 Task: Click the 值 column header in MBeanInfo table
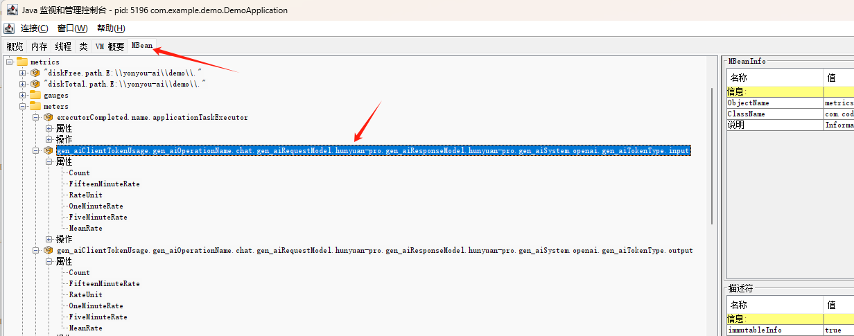click(x=839, y=78)
